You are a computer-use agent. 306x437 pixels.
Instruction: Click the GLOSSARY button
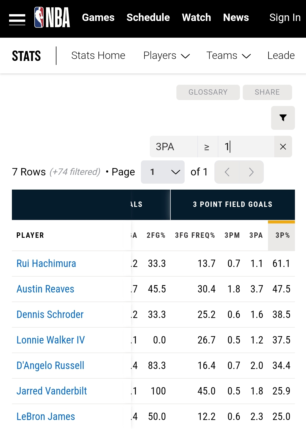(208, 92)
